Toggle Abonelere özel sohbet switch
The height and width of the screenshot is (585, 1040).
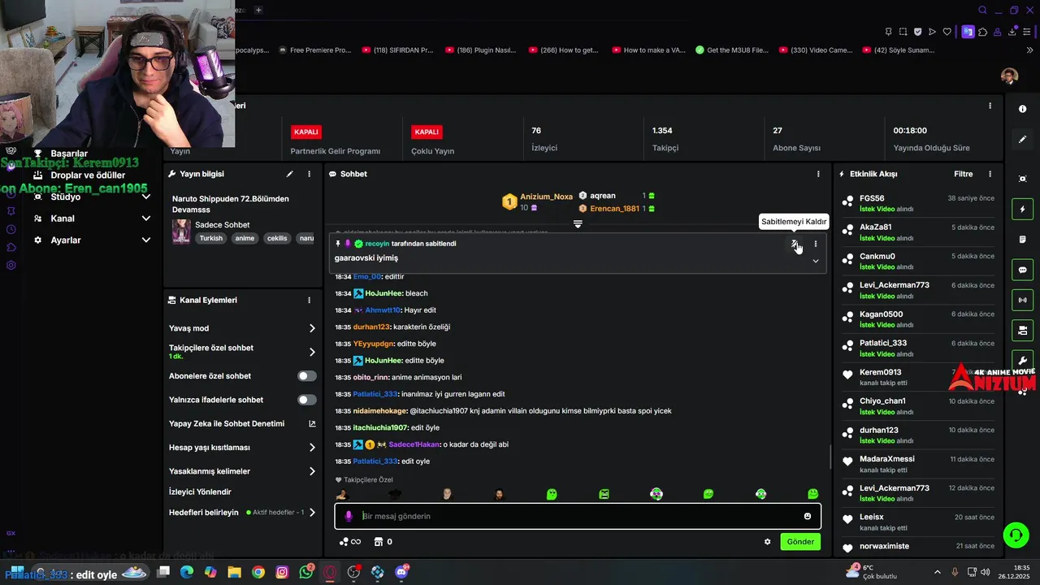[307, 376]
